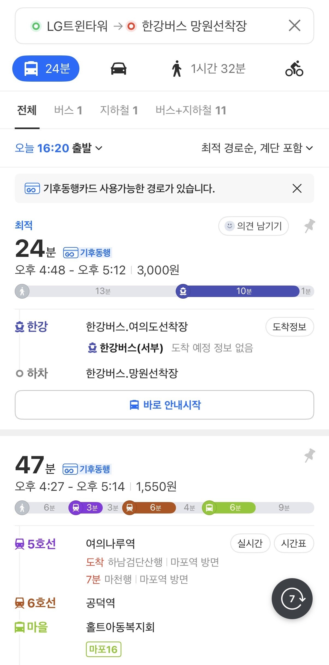Tap the circular refresh countdown button
This screenshot has width=329, height=665.
pos(292,599)
